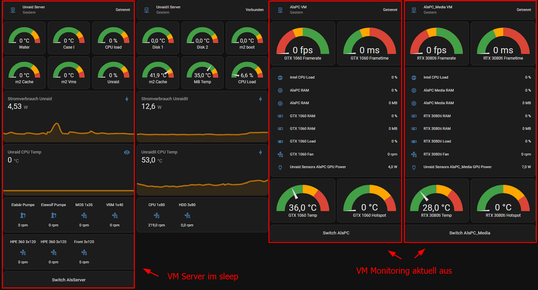Open the RTX 3080ti Frametime gauge
This screenshot has width=538, height=290.
503,44
